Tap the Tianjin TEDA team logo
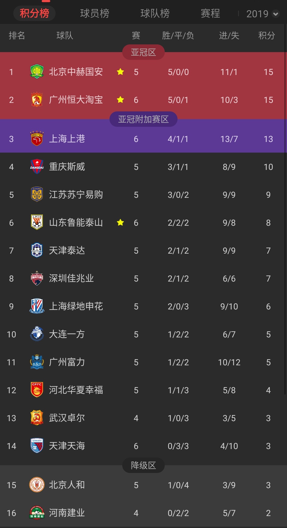 tap(37, 250)
